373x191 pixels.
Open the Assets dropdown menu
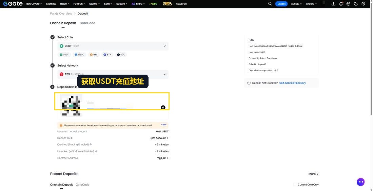click(x=296, y=4)
